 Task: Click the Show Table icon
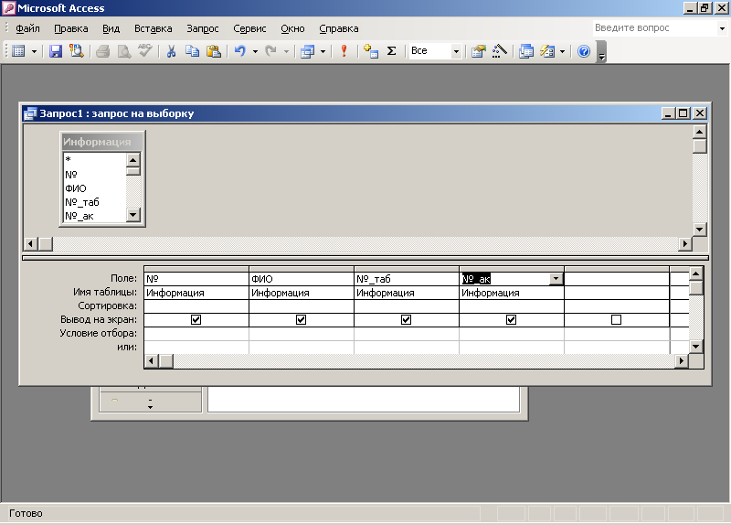[x=371, y=51]
